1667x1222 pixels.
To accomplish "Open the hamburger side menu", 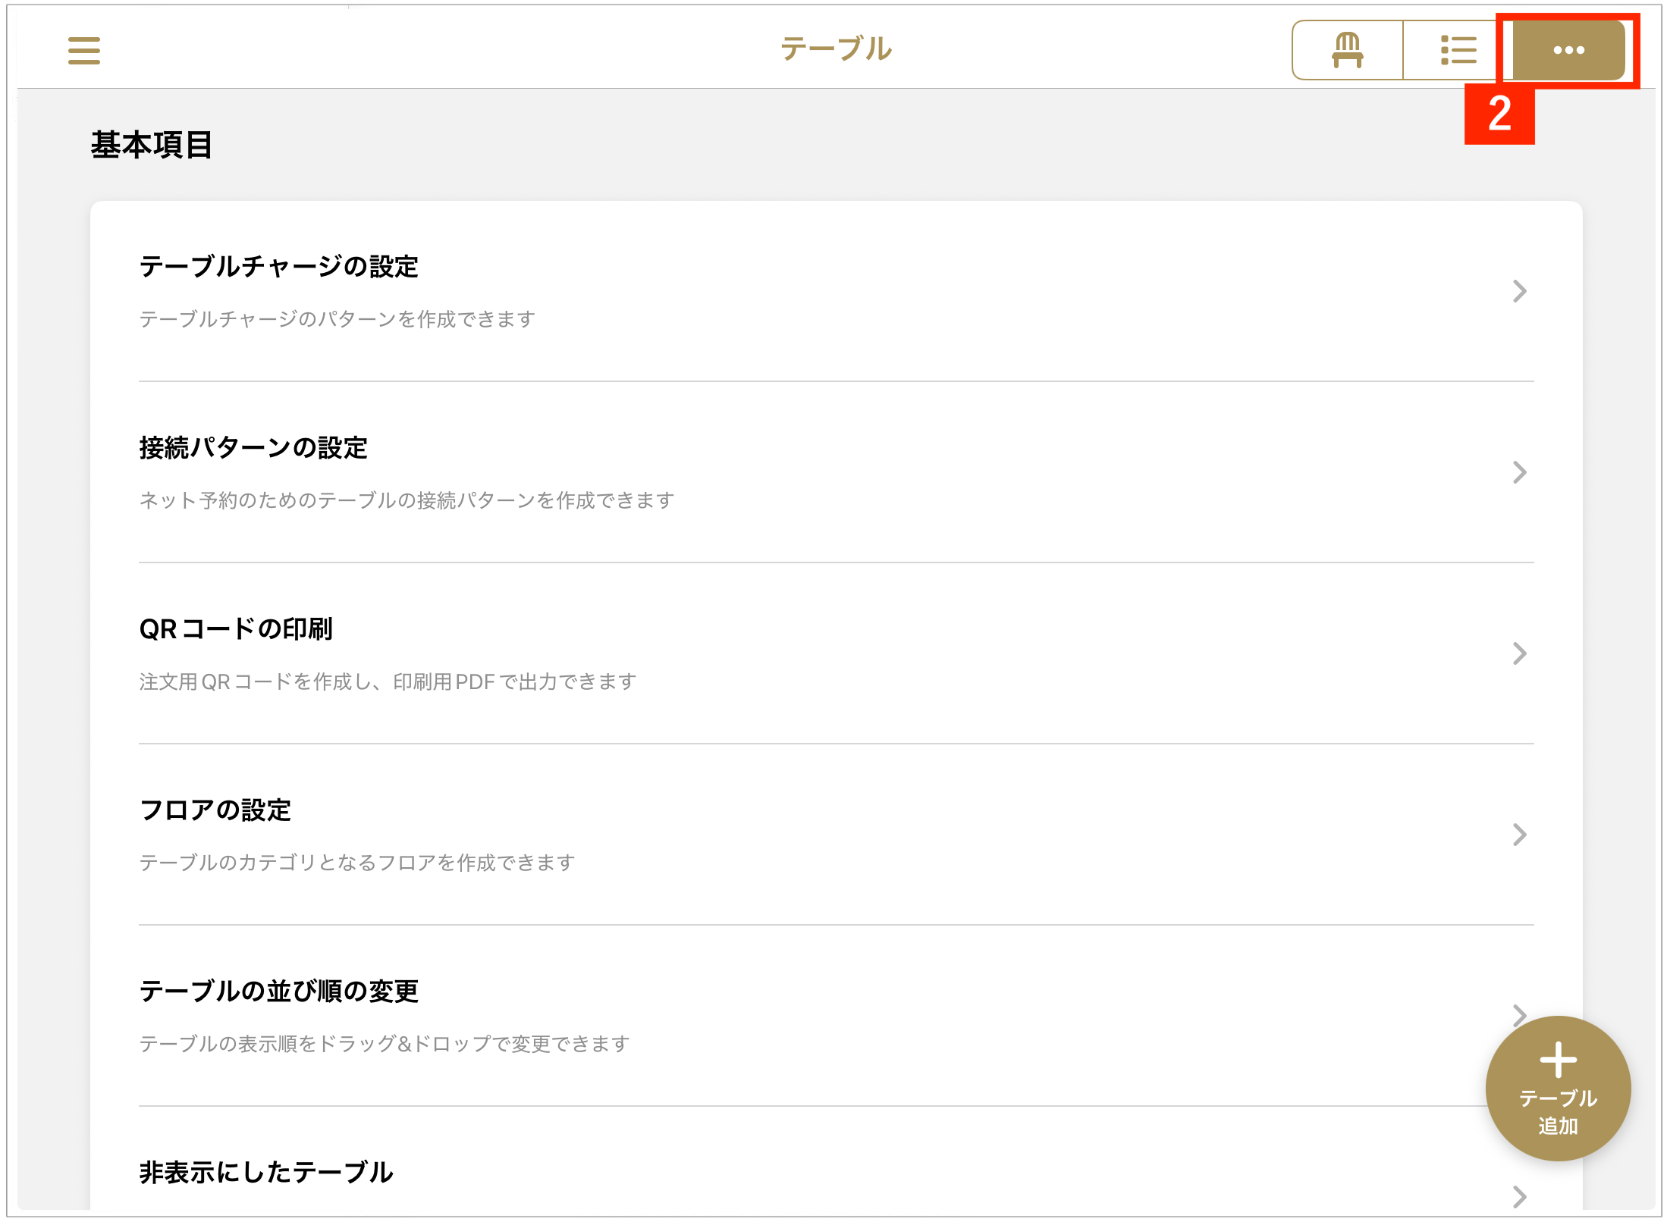I will pos(83,51).
